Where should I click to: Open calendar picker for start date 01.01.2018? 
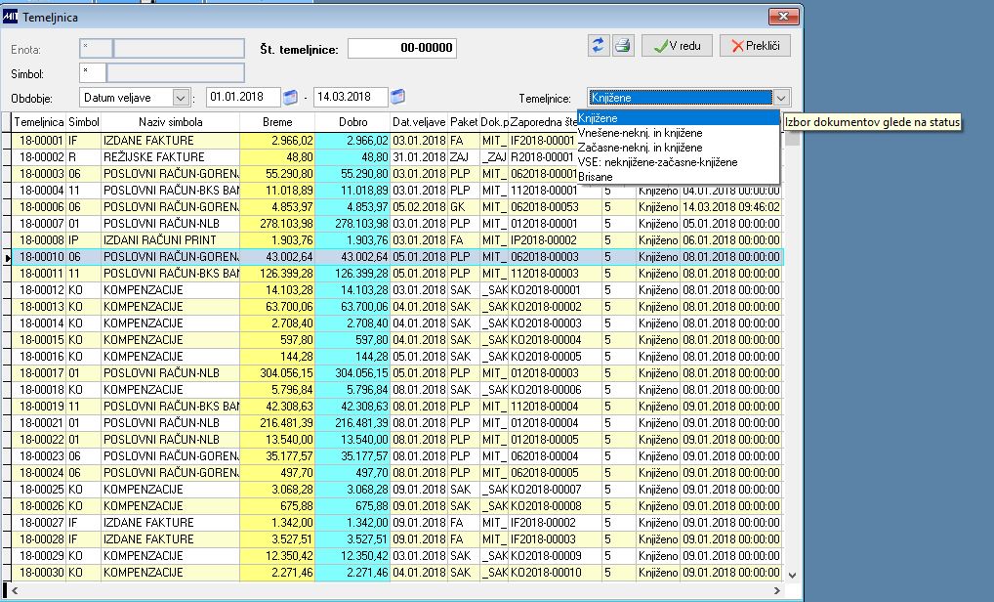coord(290,97)
